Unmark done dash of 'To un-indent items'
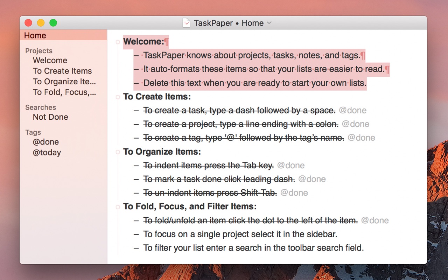 pyautogui.click(x=136, y=193)
